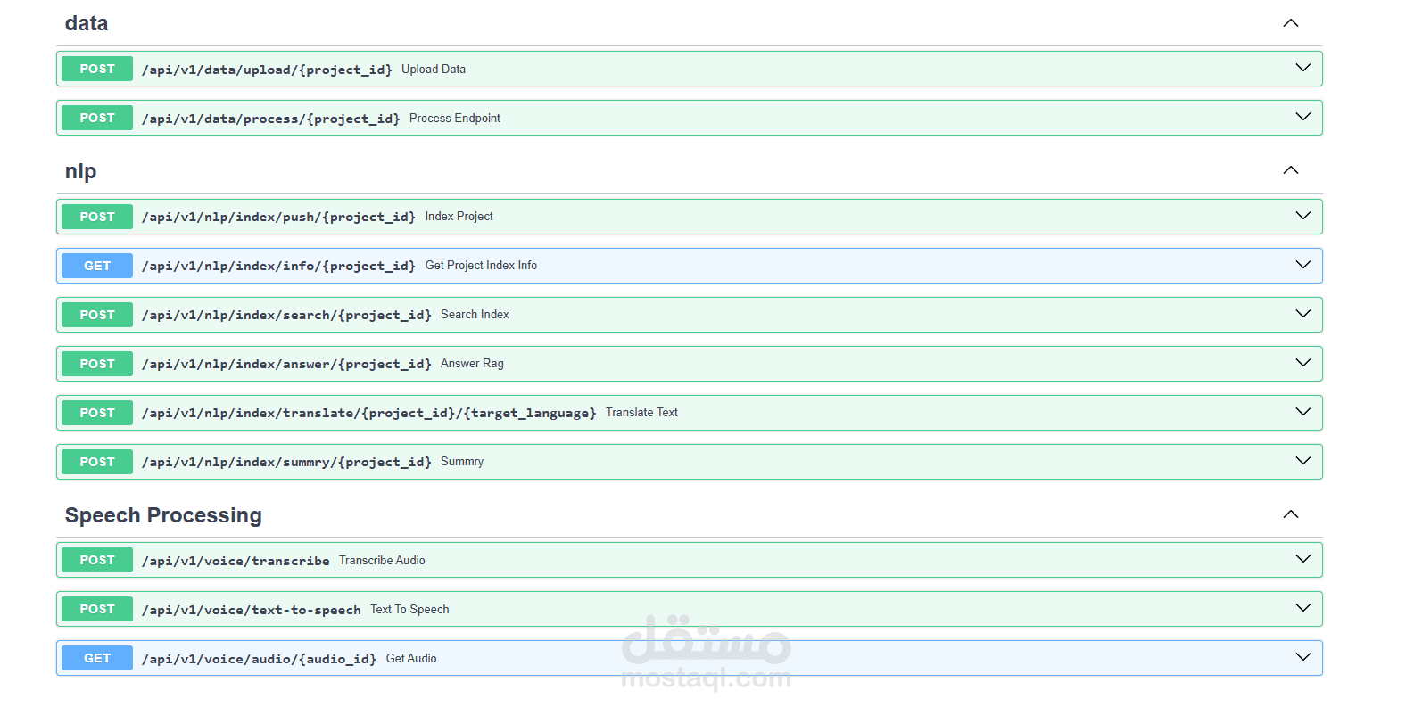Click POST badge for data process endpoint
Image resolution: width=1414 pixels, height=707 pixels.
97,118
